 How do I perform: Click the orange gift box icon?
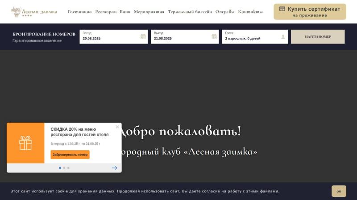tap(25, 143)
